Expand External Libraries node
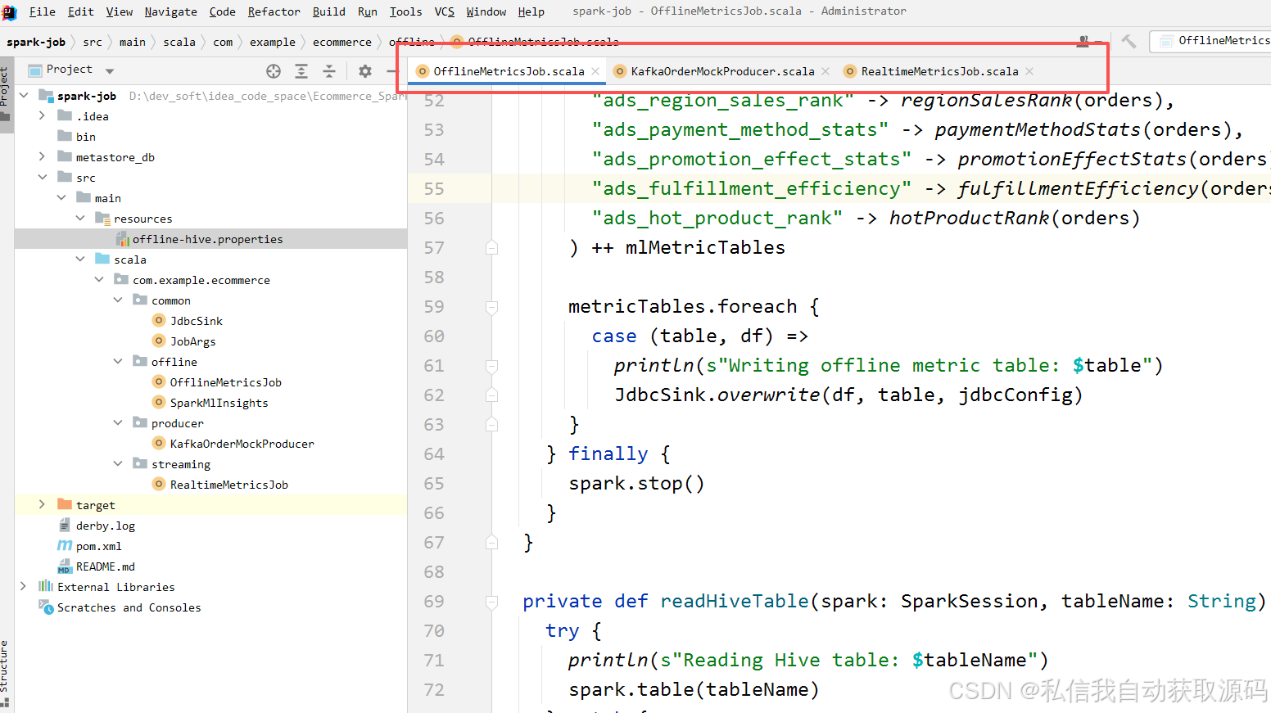1271x713 pixels. coord(24,587)
